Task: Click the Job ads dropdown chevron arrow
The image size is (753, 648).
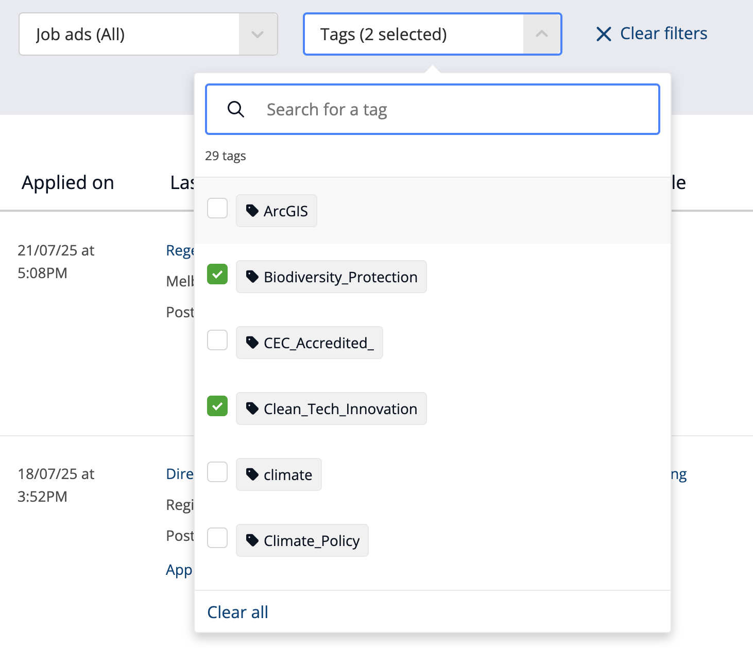Action: 258,35
